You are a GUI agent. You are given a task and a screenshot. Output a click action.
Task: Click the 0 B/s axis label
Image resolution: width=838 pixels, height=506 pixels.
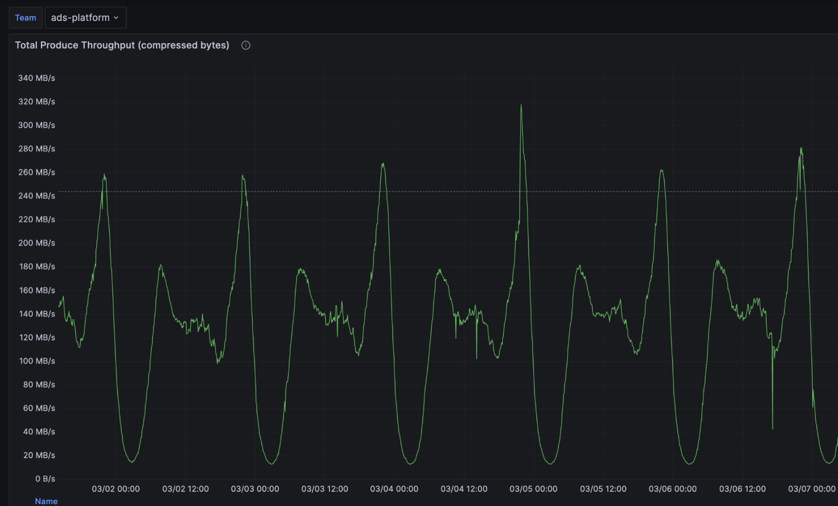(45, 479)
